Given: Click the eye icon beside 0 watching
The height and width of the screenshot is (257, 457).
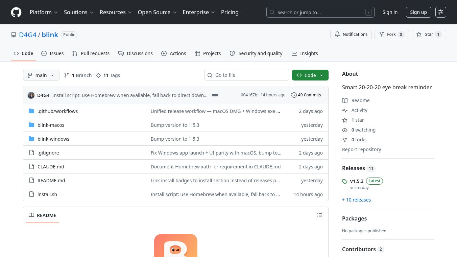Looking at the screenshot, I should 345,130.
